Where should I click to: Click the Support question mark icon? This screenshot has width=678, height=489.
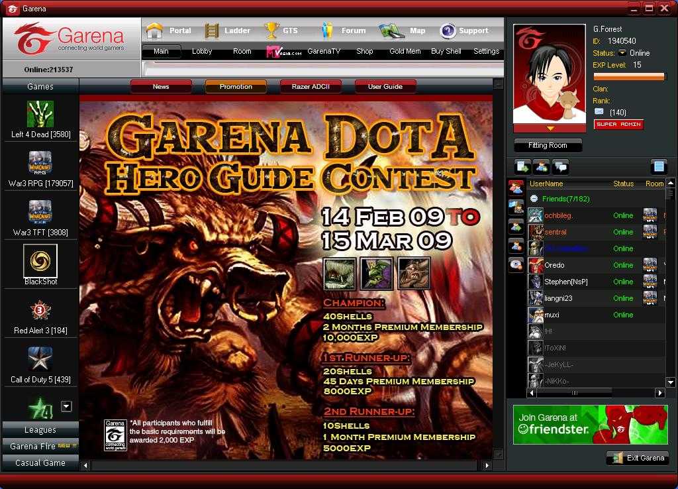point(448,30)
